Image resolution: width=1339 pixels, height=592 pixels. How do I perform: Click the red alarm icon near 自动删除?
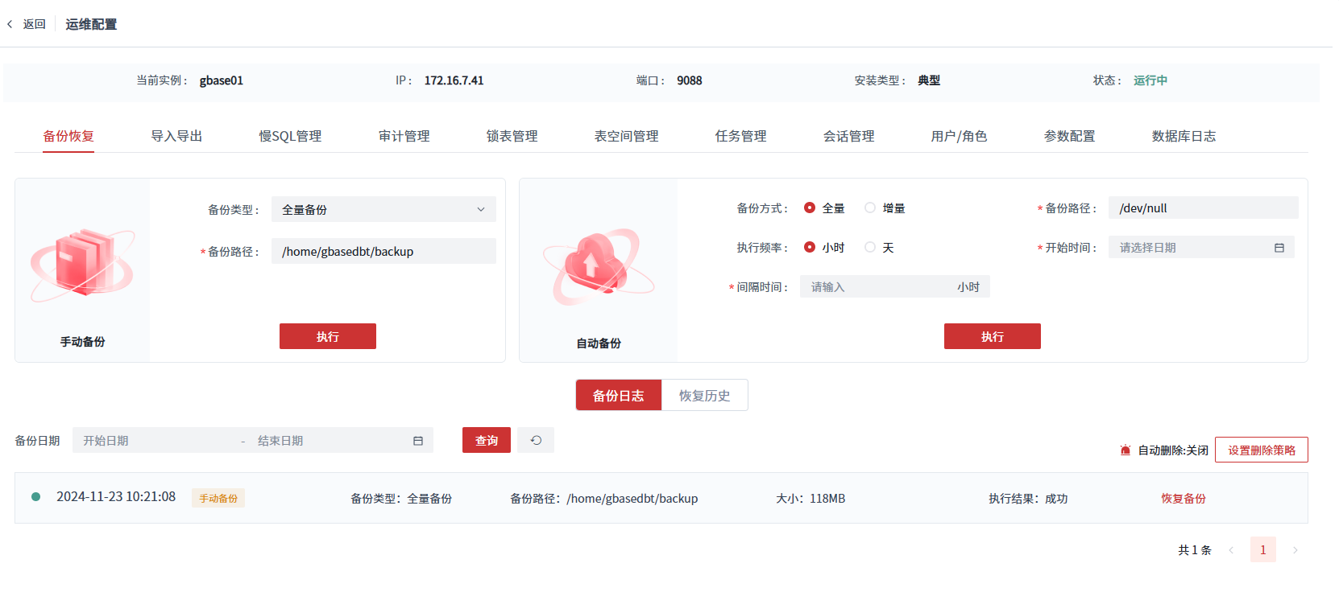coord(1125,450)
